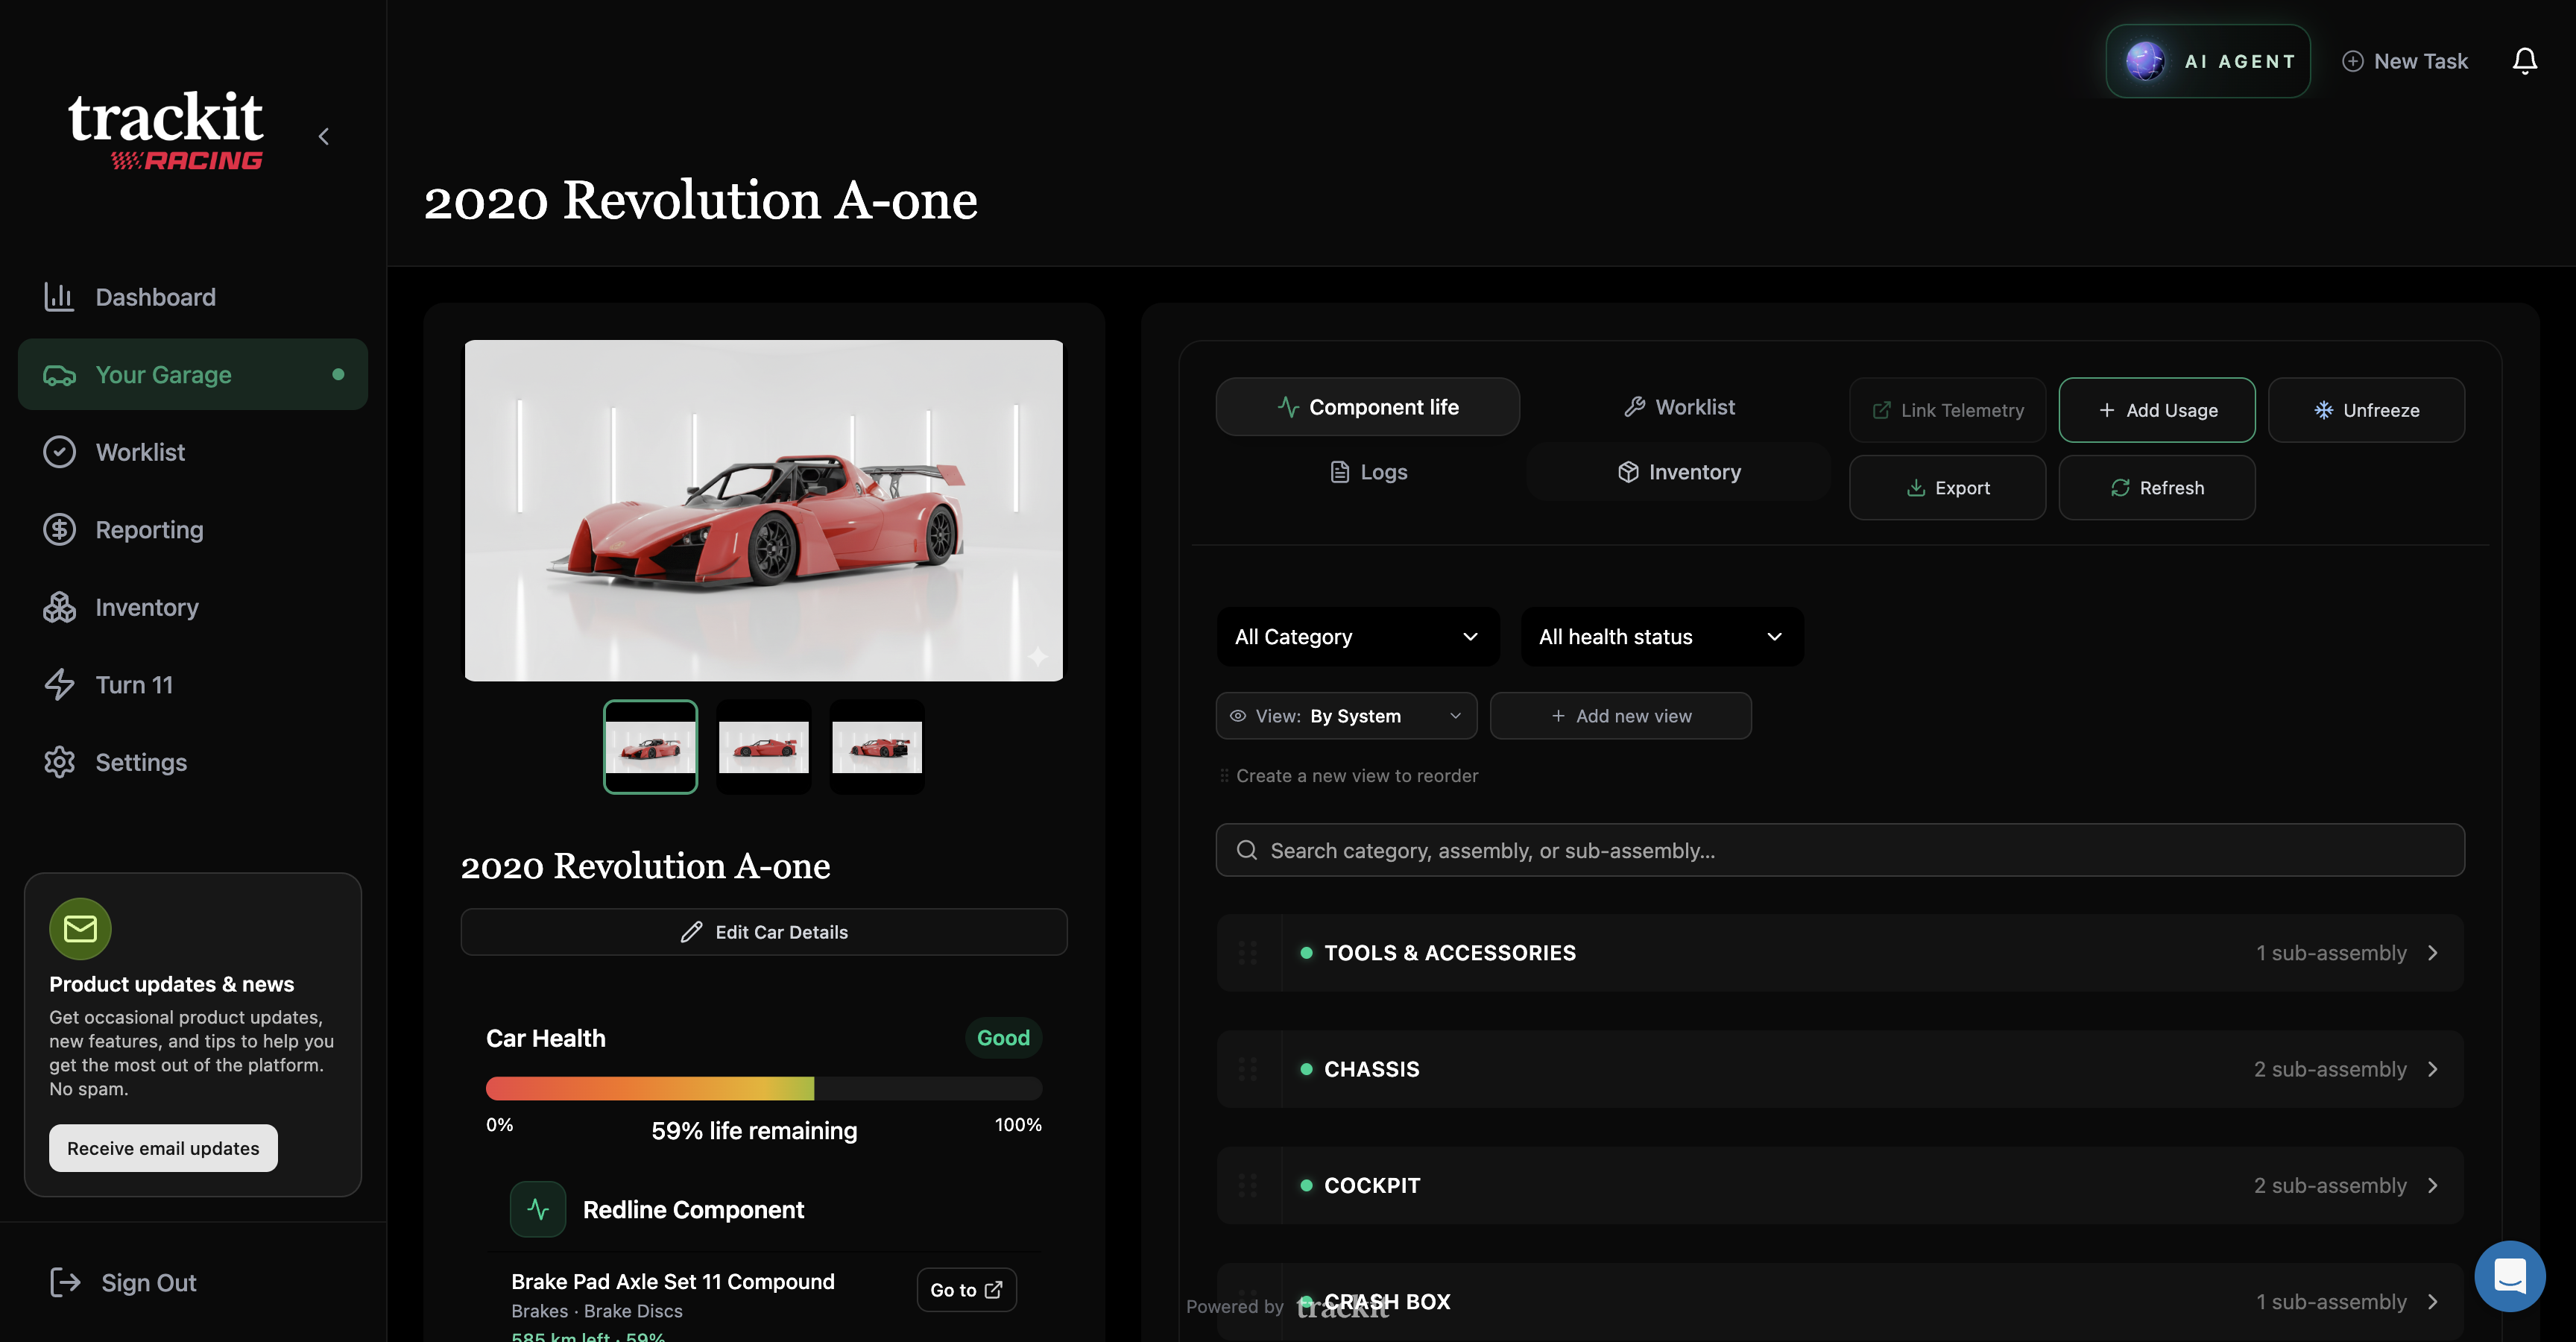The image size is (2576, 1342).
Task: Open the All health status dropdown
Action: coord(1661,637)
